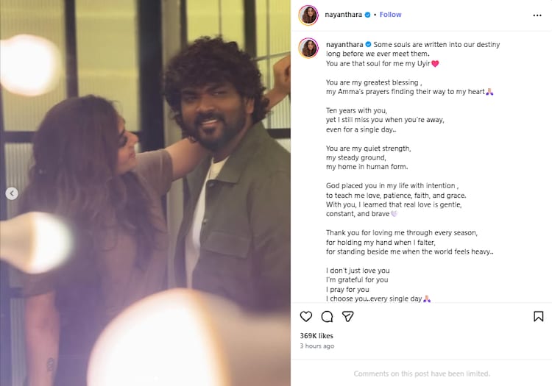The height and width of the screenshot is (386, 552).
Task: Click the comments limited notice text
Action: click(422, 374)
